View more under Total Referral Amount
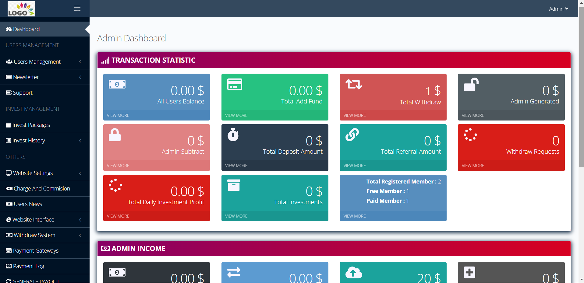 coord(355,166)
